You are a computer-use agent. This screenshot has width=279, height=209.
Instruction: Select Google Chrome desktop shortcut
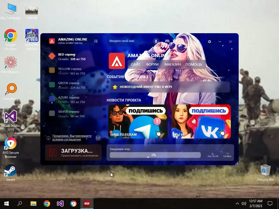coord(11,40)
